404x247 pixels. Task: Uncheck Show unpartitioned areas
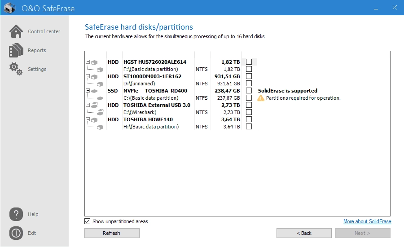88,221
